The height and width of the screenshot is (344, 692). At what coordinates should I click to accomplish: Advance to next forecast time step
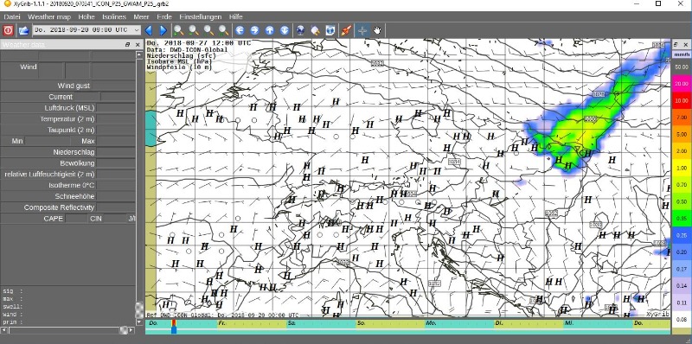163,30
